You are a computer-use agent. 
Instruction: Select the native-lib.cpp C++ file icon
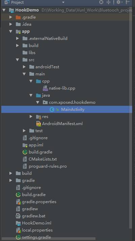[x=45, y=88]
